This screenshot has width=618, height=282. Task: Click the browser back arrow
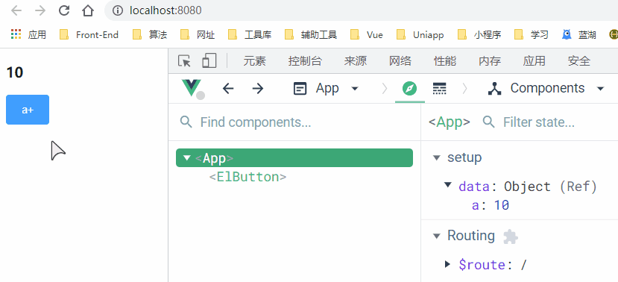(16, 10)
